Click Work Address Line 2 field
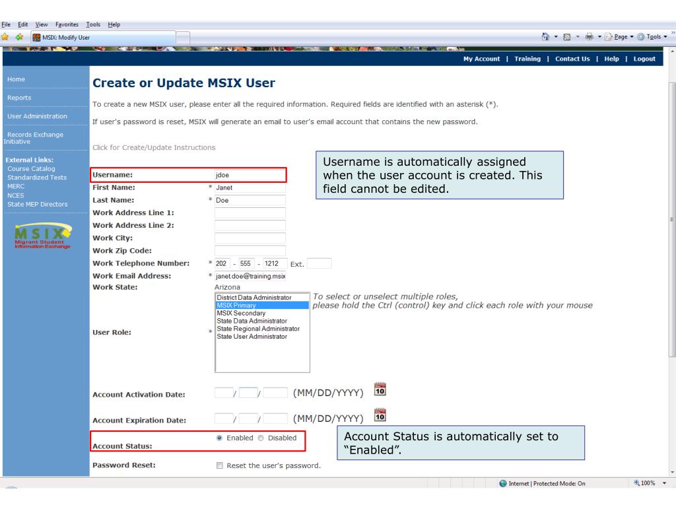Screen dimensions: 676x507 [x=250, y=226]
